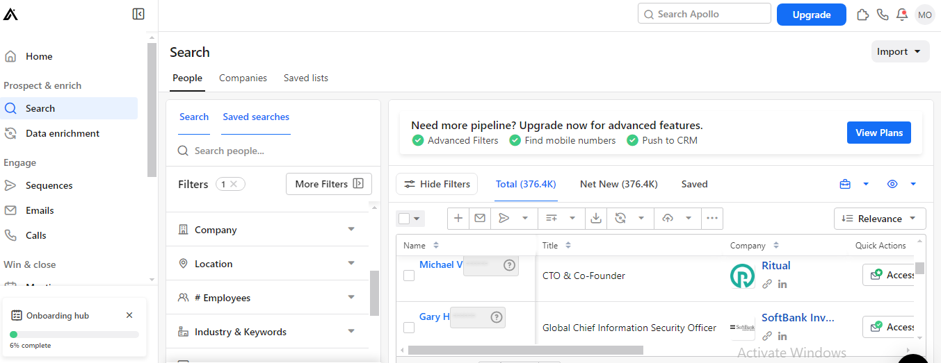Open SoftBank's website link icon

click(767, 336)
